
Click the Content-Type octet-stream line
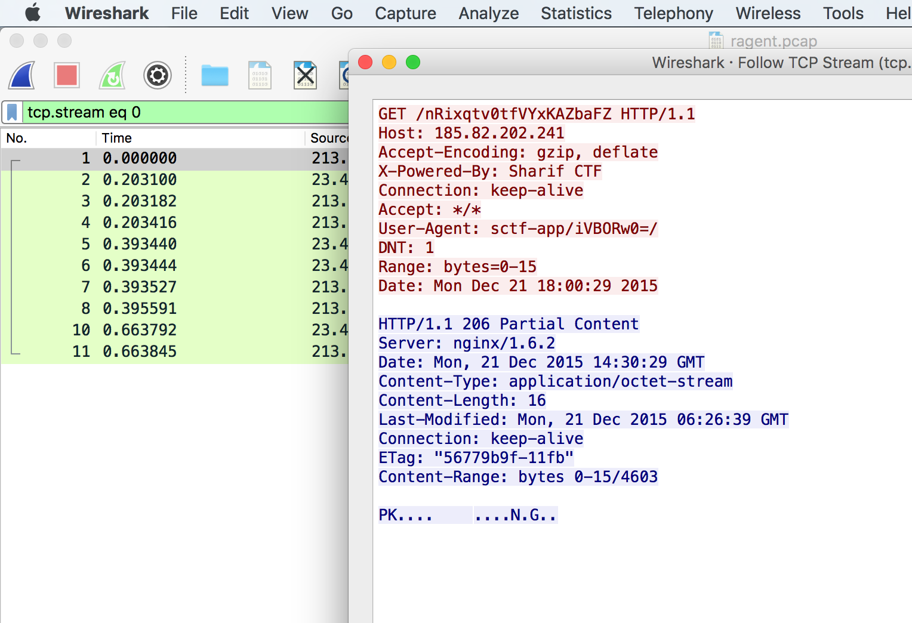pyautogui.click(x=556, y=381)
